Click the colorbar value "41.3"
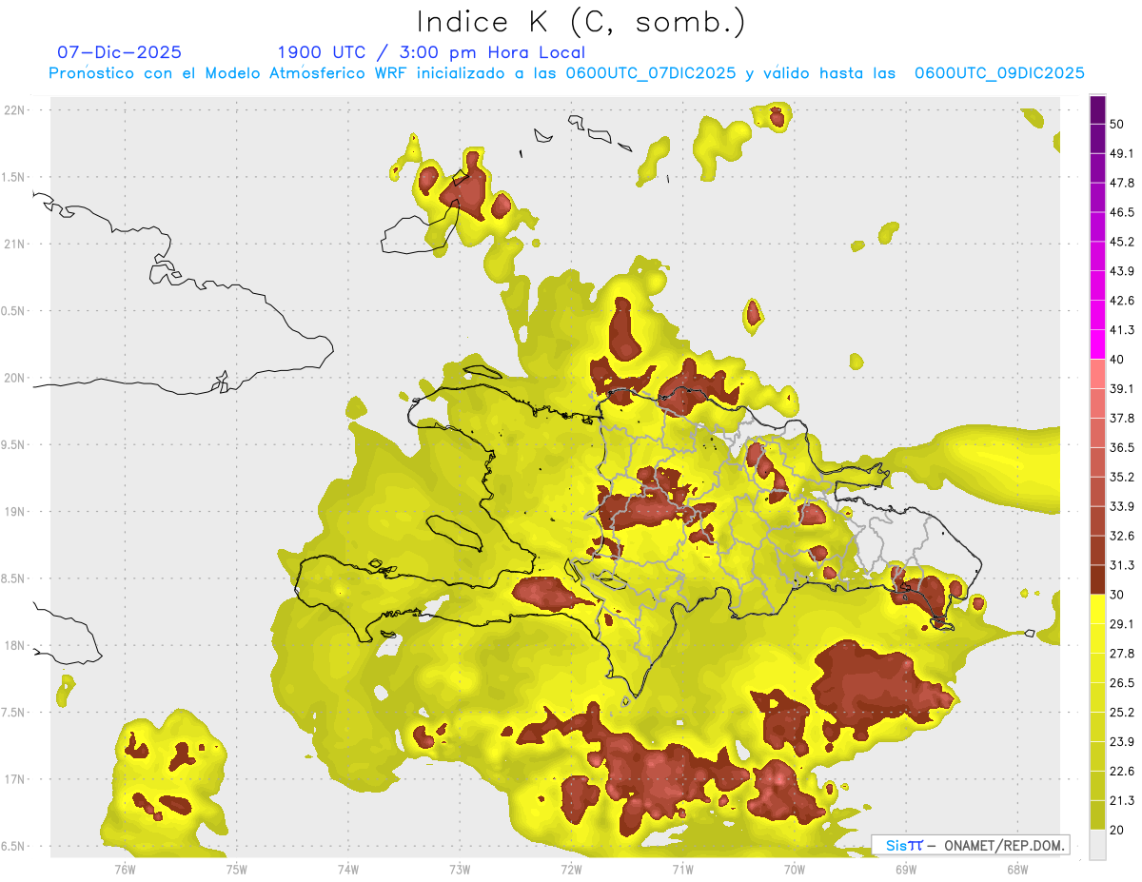1142x882 pixels. click(1122, 330)
